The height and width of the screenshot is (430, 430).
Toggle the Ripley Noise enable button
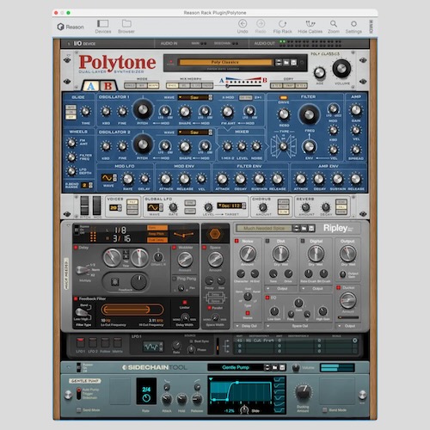(x=236, y=241)
